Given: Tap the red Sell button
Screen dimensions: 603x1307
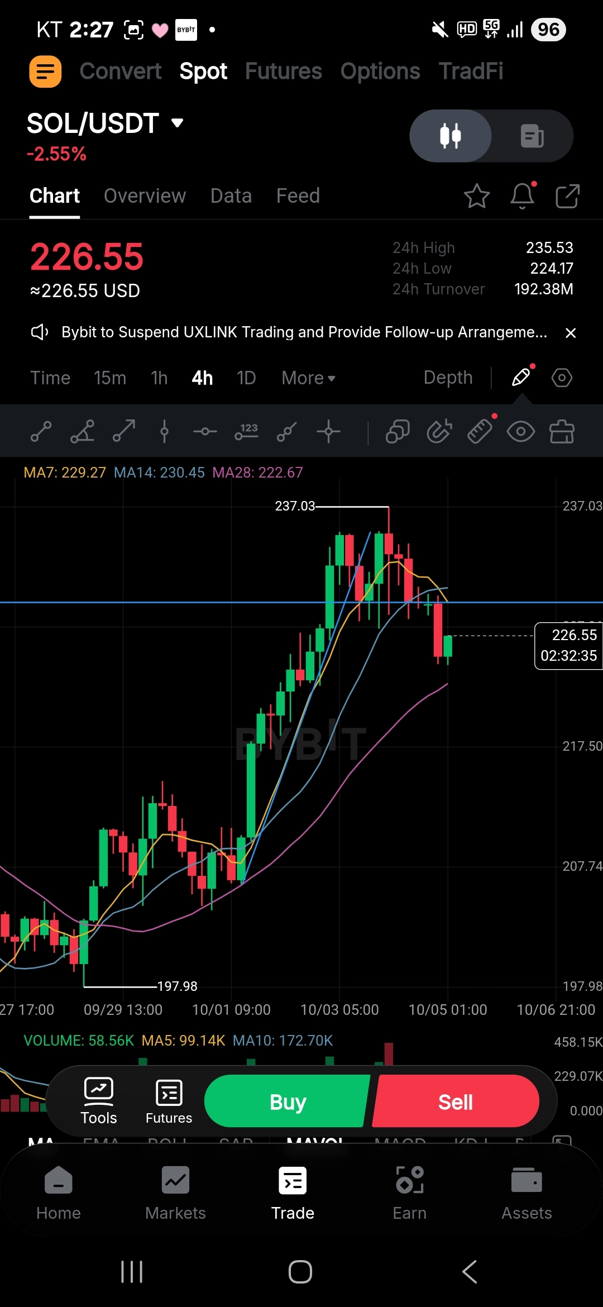Looking at the screenshot, I should [456, 1102].
